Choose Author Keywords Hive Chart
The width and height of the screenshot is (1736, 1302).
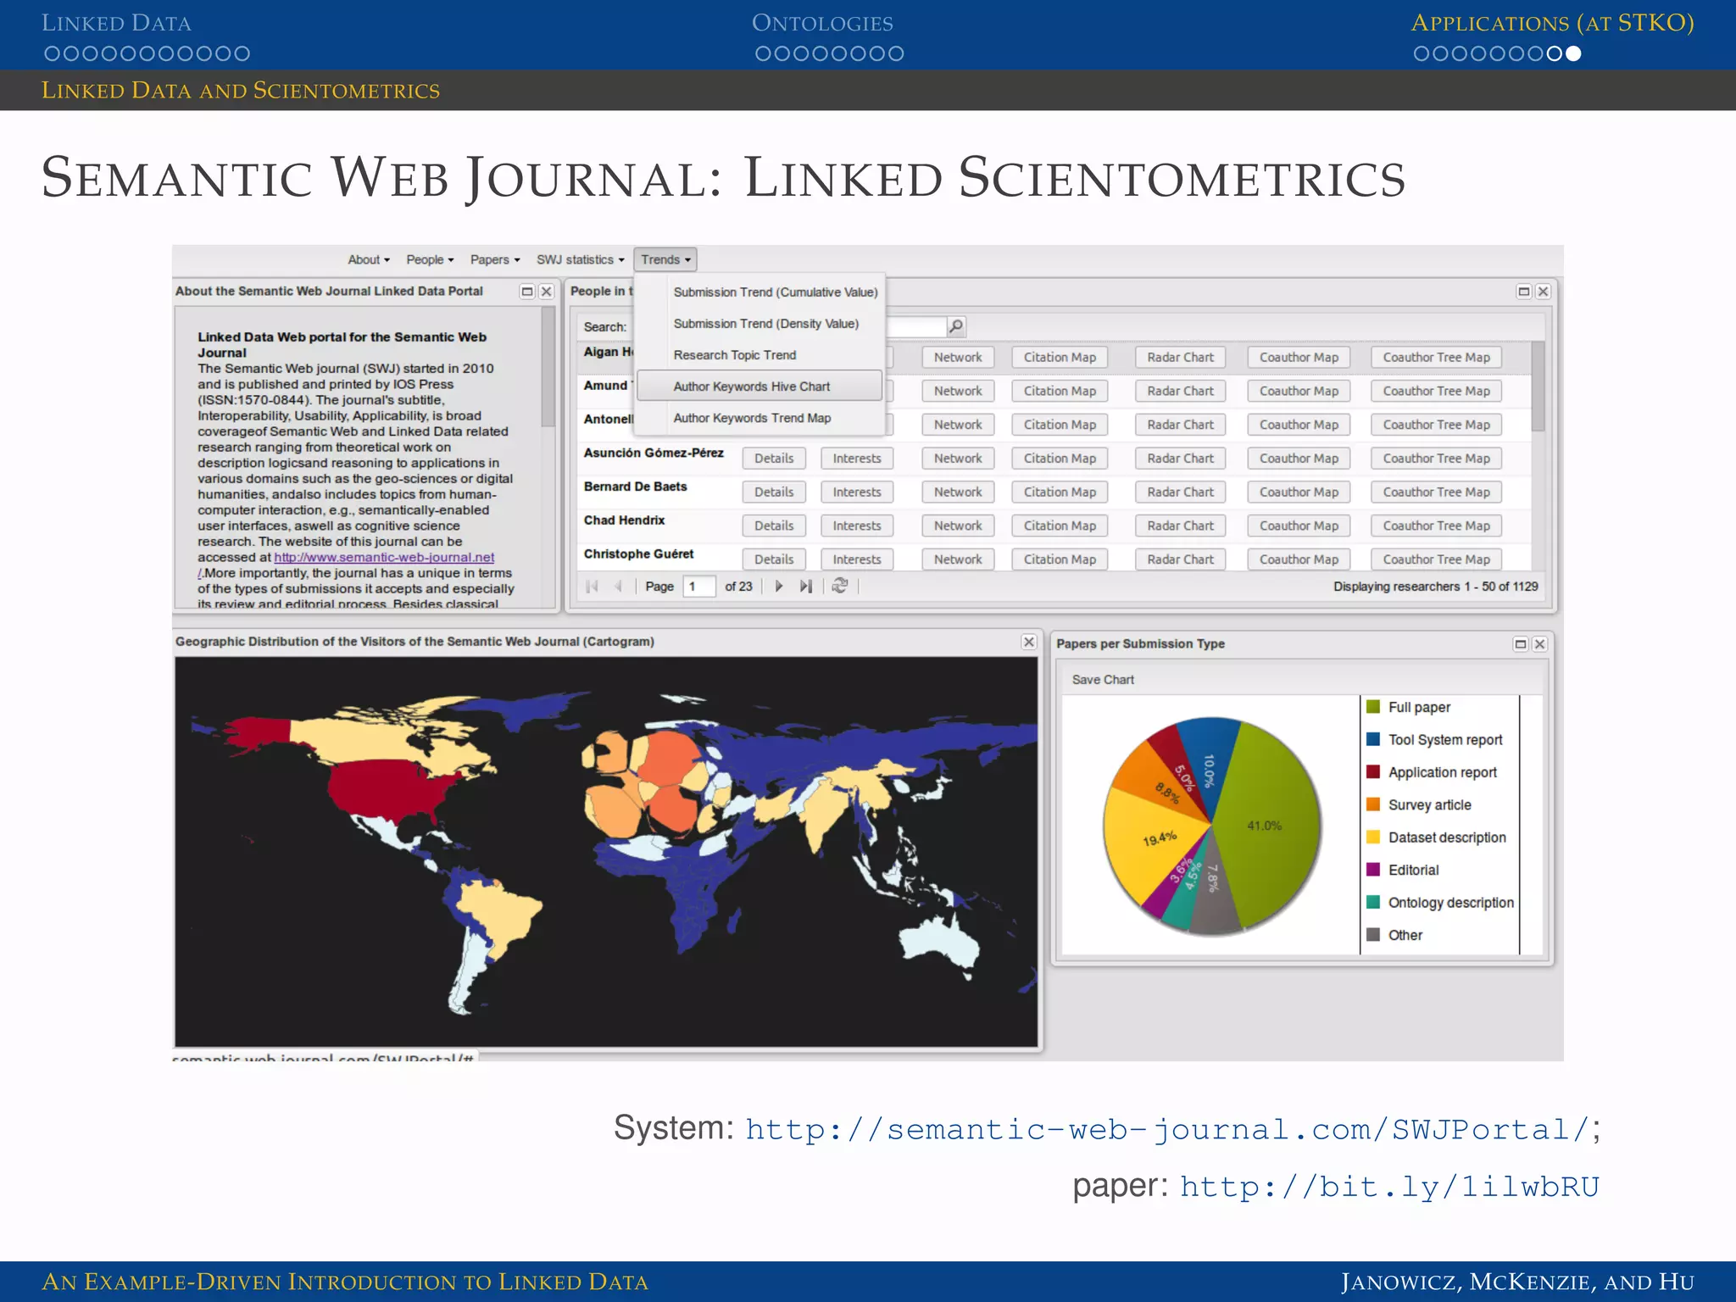[759, 386]
